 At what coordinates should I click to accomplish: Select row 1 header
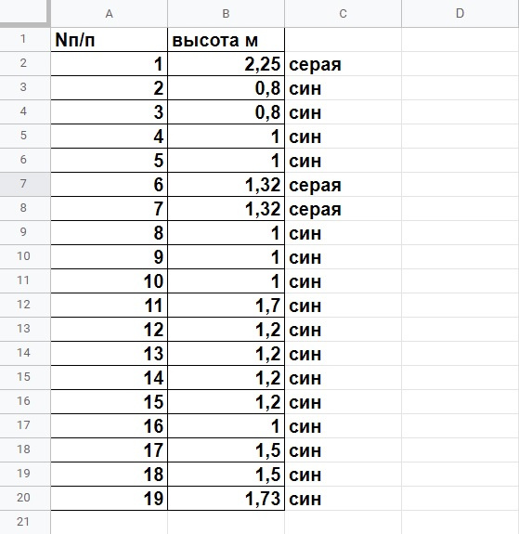(23, 39)
